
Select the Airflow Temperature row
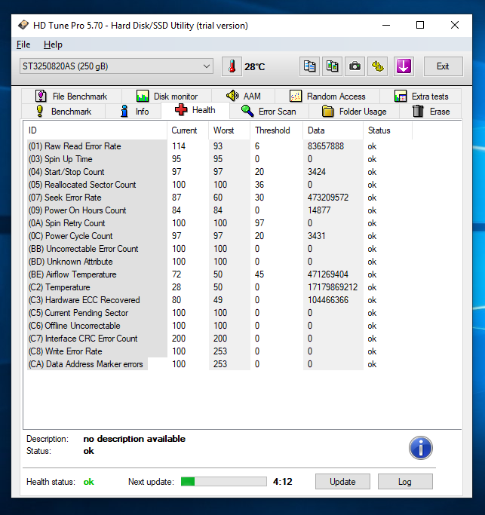point(219,274)
